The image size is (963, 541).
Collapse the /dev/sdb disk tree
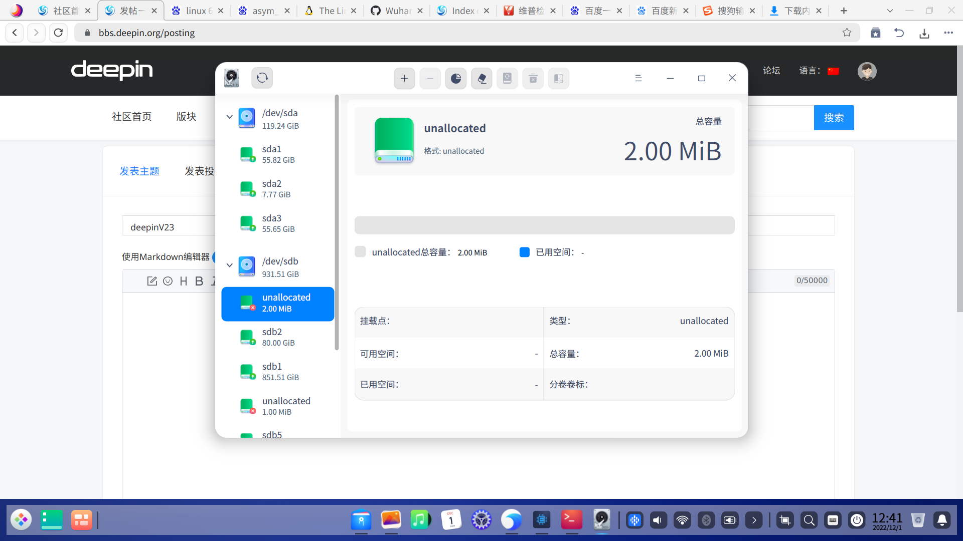click(229, 265)
